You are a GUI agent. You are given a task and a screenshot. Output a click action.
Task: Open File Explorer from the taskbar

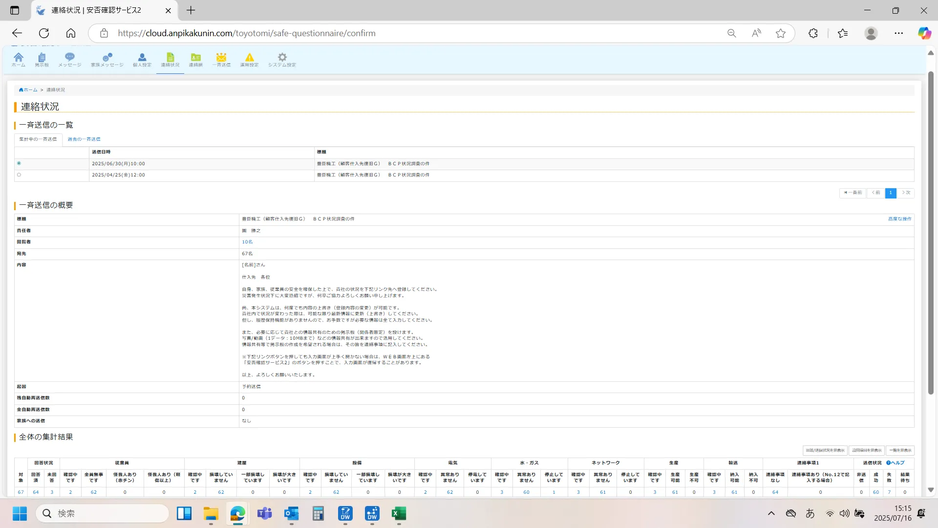pyautogui.click(x=211, y=513)
